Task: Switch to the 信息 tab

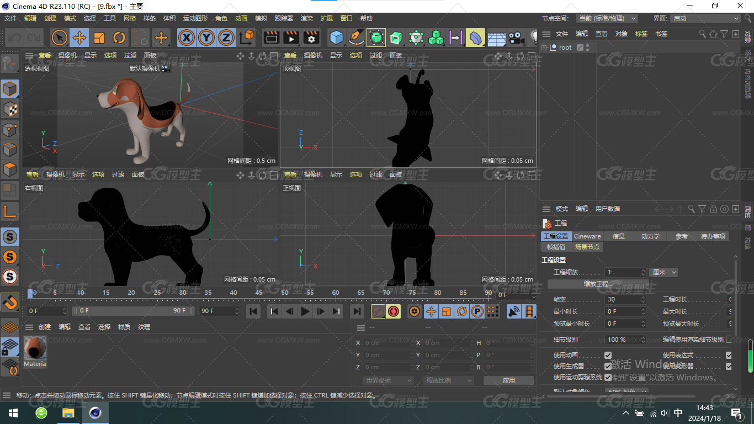Action: coord(619,236)
